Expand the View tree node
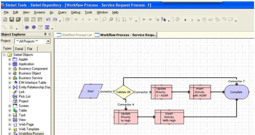The height and width of the screenshot is (135, 255). pos(10,120)
